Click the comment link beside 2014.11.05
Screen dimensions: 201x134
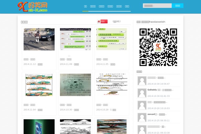pos(113,64)
